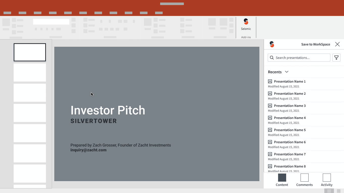Screen dimensions: 344x193
Task: Click the search magnifier icon
Action: 272,58
